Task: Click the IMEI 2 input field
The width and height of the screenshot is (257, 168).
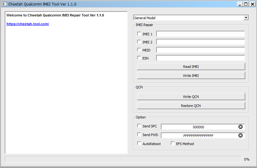Action: tap(201, 42)
